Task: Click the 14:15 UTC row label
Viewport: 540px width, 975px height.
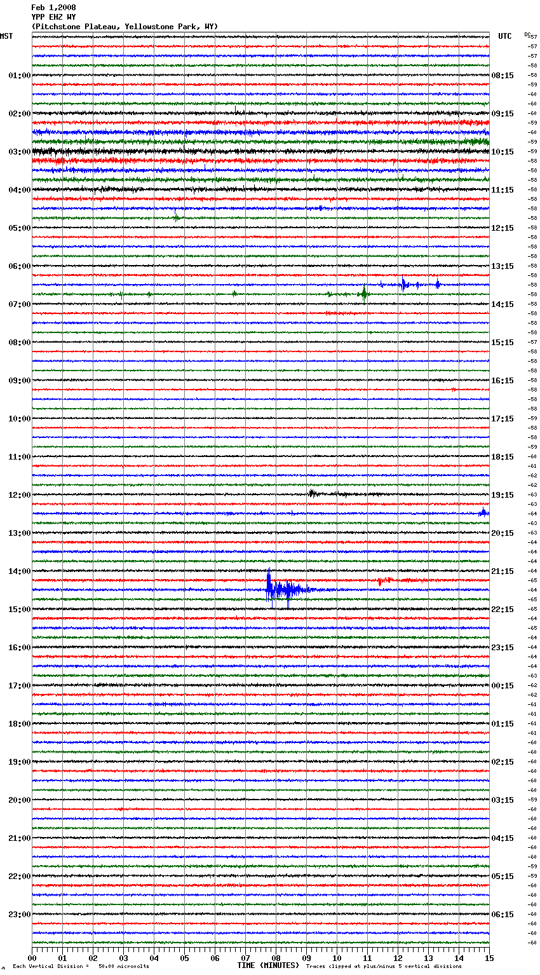Action: click(x=503, y=304)
